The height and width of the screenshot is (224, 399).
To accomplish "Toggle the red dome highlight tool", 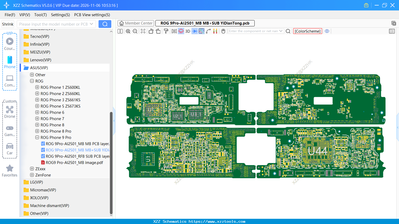I will 181,31.
